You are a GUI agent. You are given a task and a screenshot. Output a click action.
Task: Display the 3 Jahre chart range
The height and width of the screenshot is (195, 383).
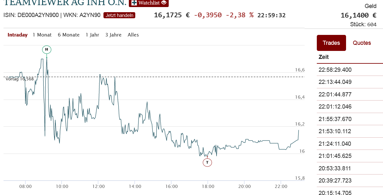113,35
